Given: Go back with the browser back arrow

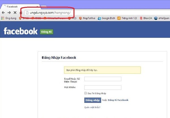Looking at the screenshot, I should click(x=3, y=13).
